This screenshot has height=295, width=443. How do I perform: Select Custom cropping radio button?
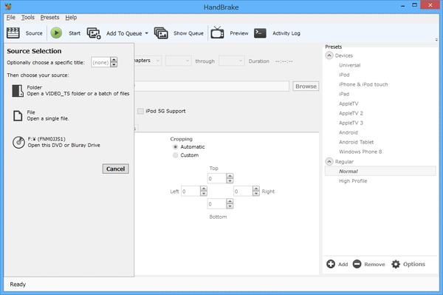(x=176, y=155)
